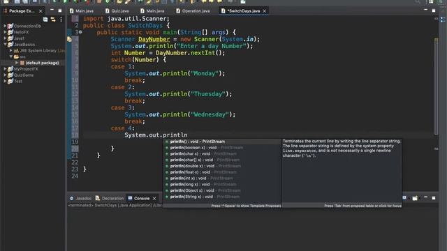Minimize the Console panel
Image resolution: width=447 pixels, height=251 pixels.
point(425,197)
